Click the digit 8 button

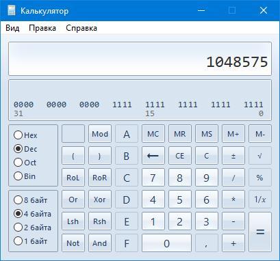tap(180, 178)
